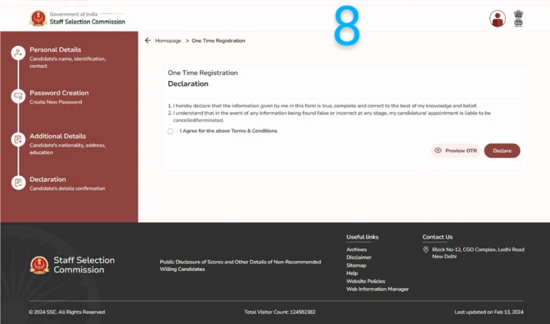Click the Declaration heading in the form
Screen dimensions: 550x324
click(188, 84)
